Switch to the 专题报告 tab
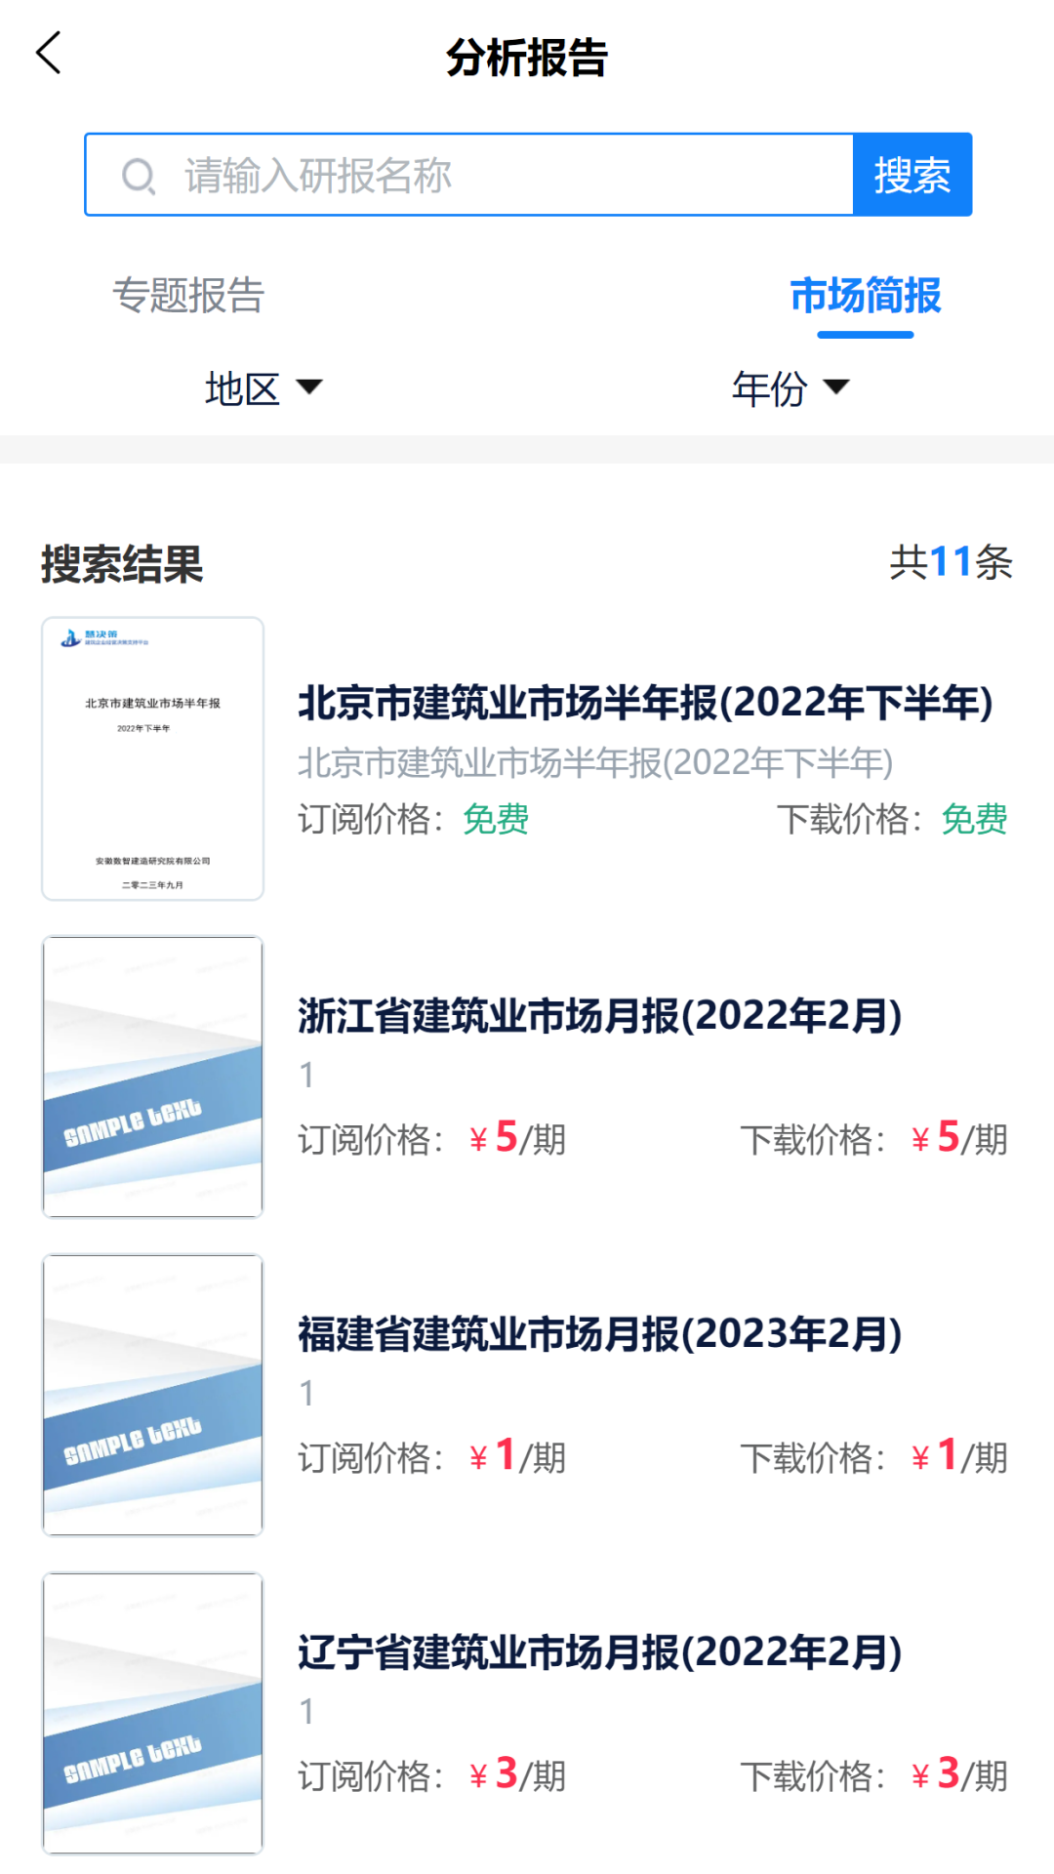This screenshot has width=1054, height=1874. [188, 296]
